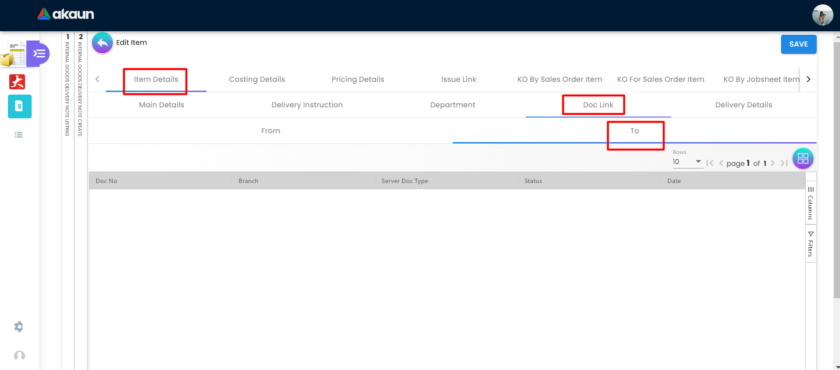Open the list view icon in sidebar
Image resolution: width=840 pixels, height=370 pixels.
[18, 135]
